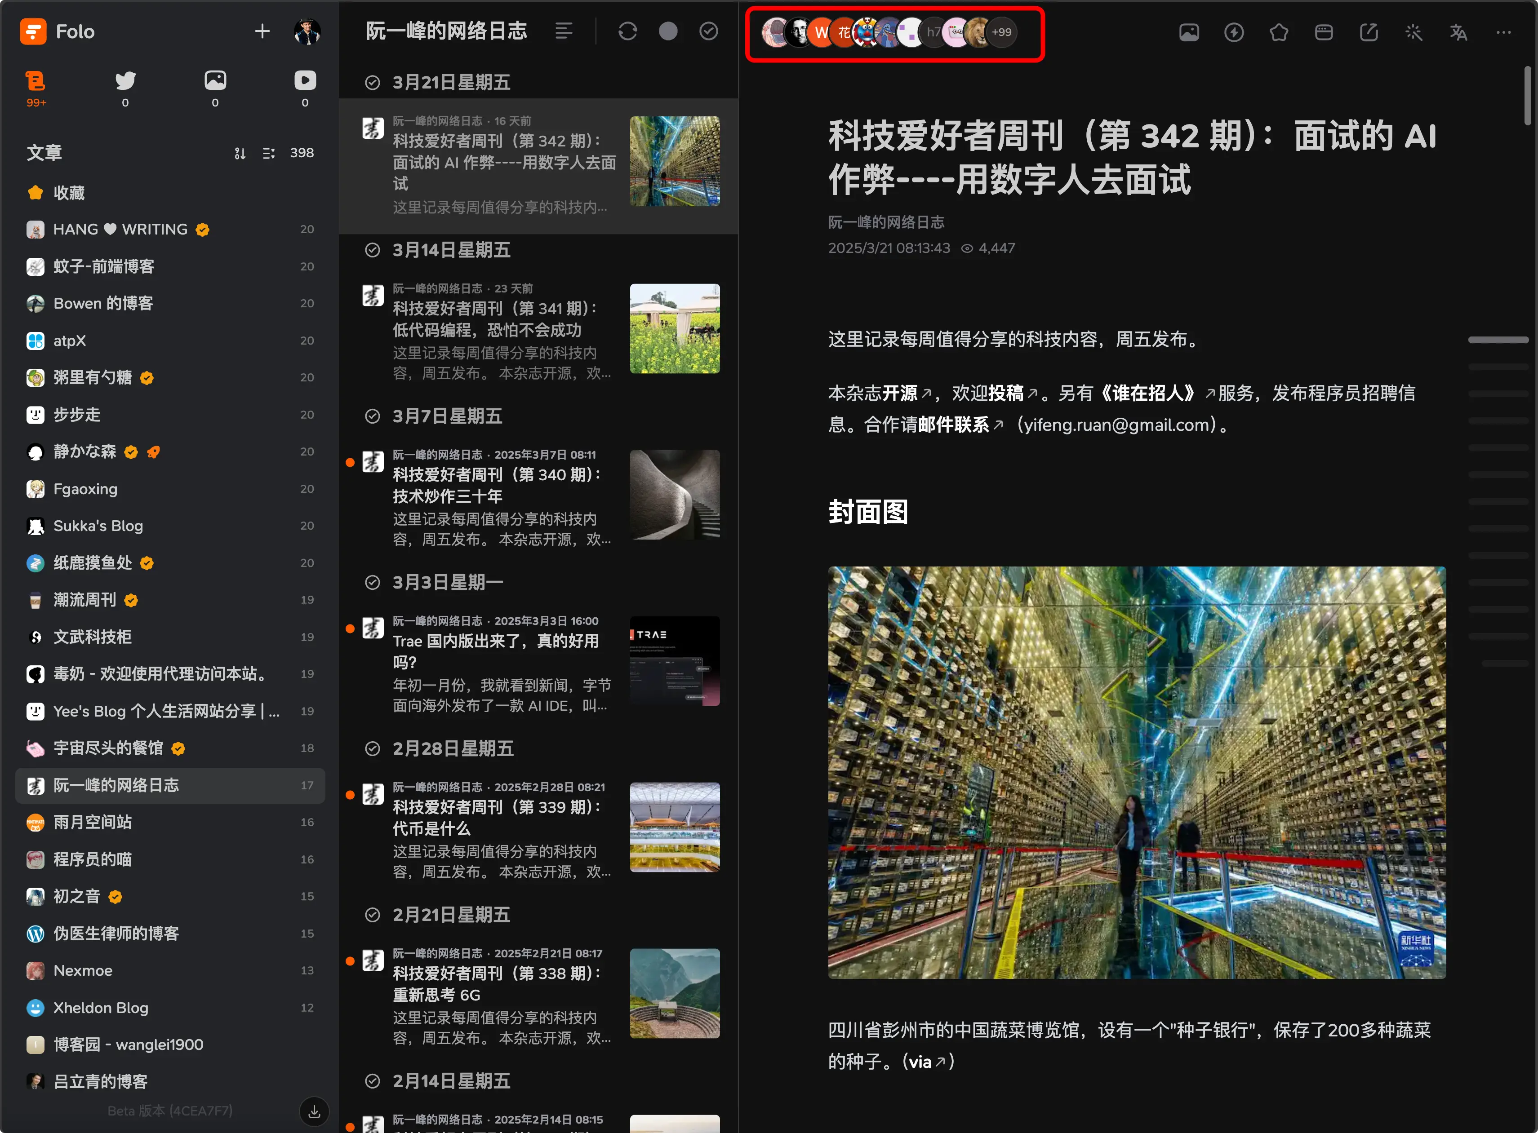Screen dimensions: 1538x1133
Task: Open the sort order options in 文章 header
Action: (x=240, y=152)
